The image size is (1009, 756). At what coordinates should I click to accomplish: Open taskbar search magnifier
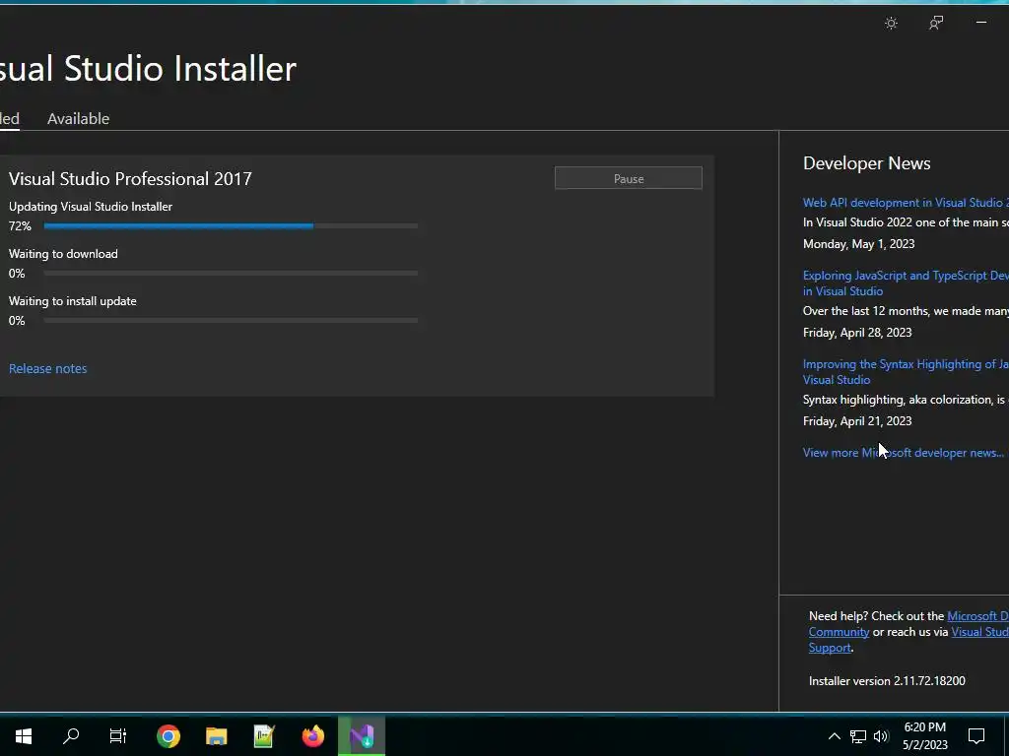[71, 736]
